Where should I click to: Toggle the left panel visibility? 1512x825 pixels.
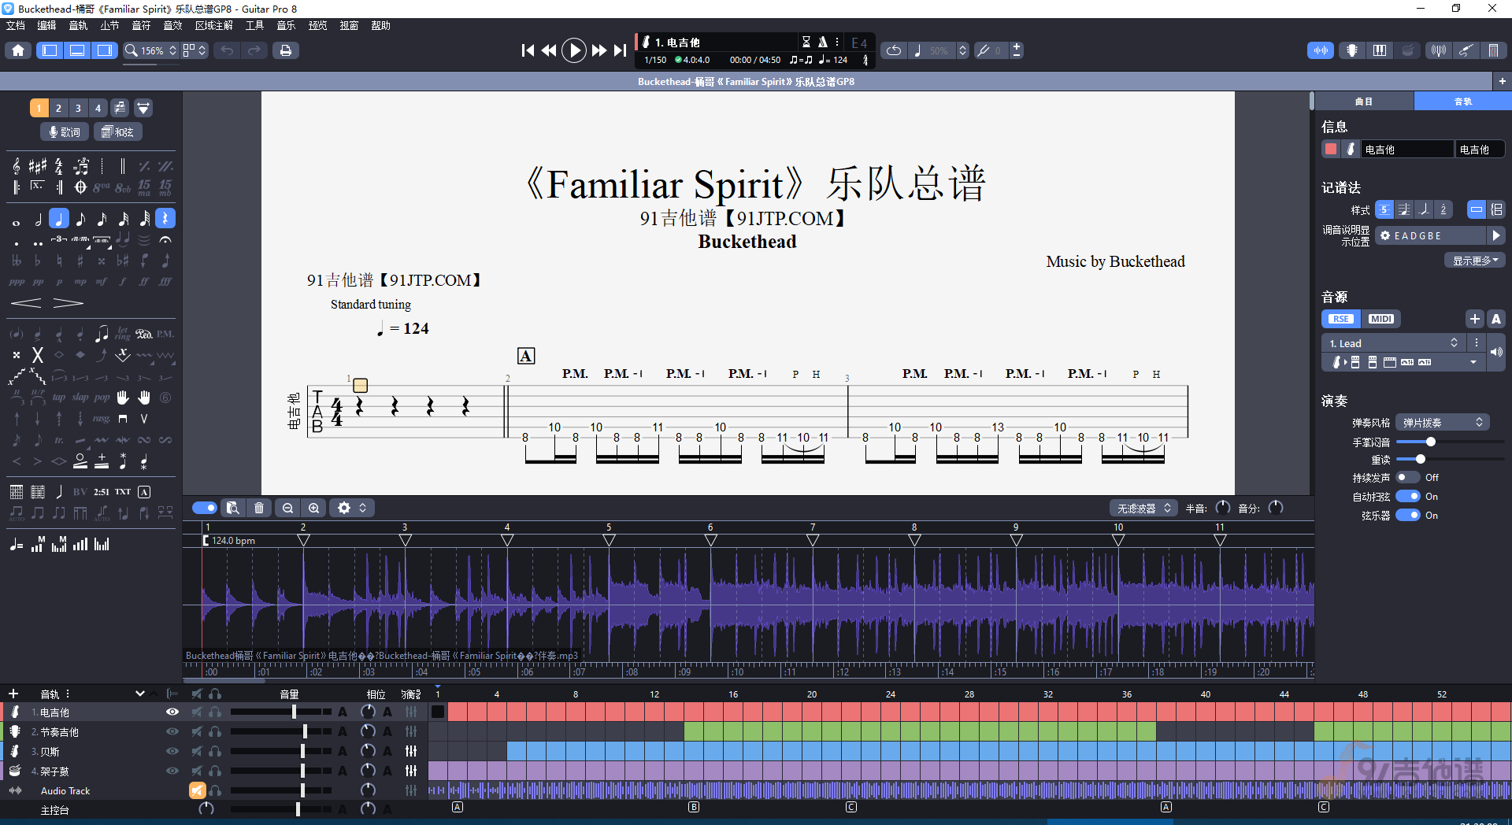[50, 50]
